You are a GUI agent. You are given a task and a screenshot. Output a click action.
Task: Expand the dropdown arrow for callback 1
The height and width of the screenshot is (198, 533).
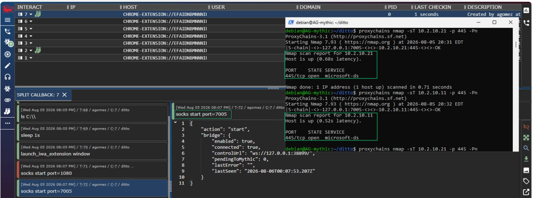click(31, 58)
